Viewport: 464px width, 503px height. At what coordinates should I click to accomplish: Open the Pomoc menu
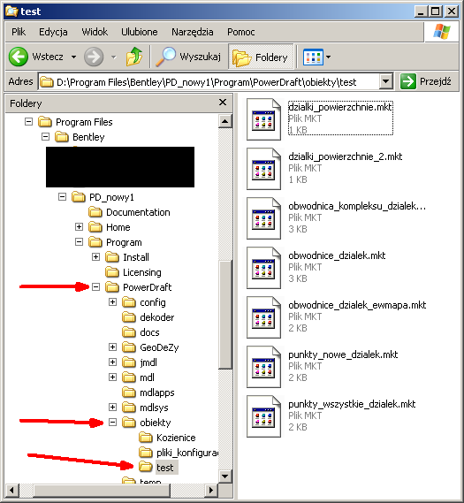click(x=240, y=32)
